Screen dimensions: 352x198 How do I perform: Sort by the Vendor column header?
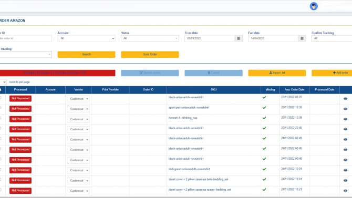(x=79, y=90)
